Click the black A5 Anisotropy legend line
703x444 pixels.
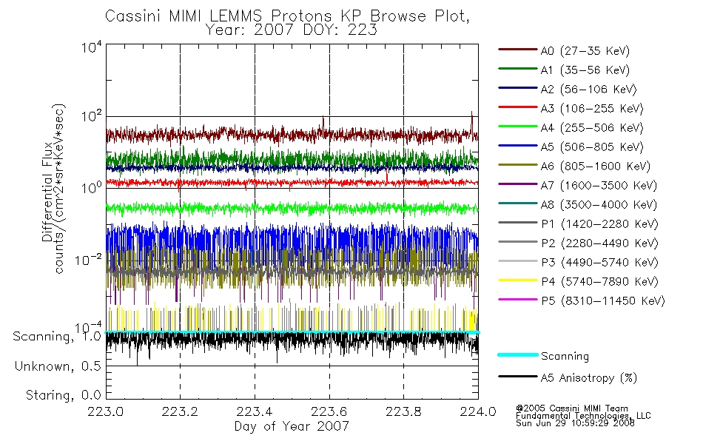518,376
